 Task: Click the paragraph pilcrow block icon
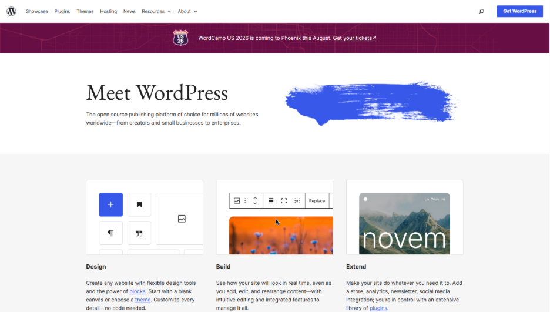[x=111, y=233]
